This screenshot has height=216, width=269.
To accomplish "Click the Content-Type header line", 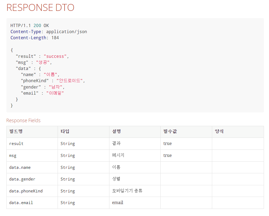I will click(49, 32).
